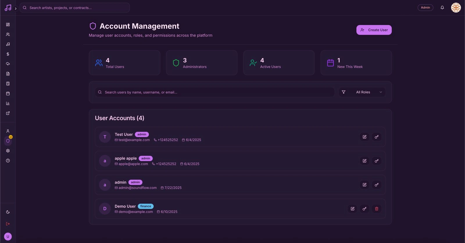Click key icon for admin@soundflow.com row
This screenshot has height=243, width=465.
[x=377, y=185]
